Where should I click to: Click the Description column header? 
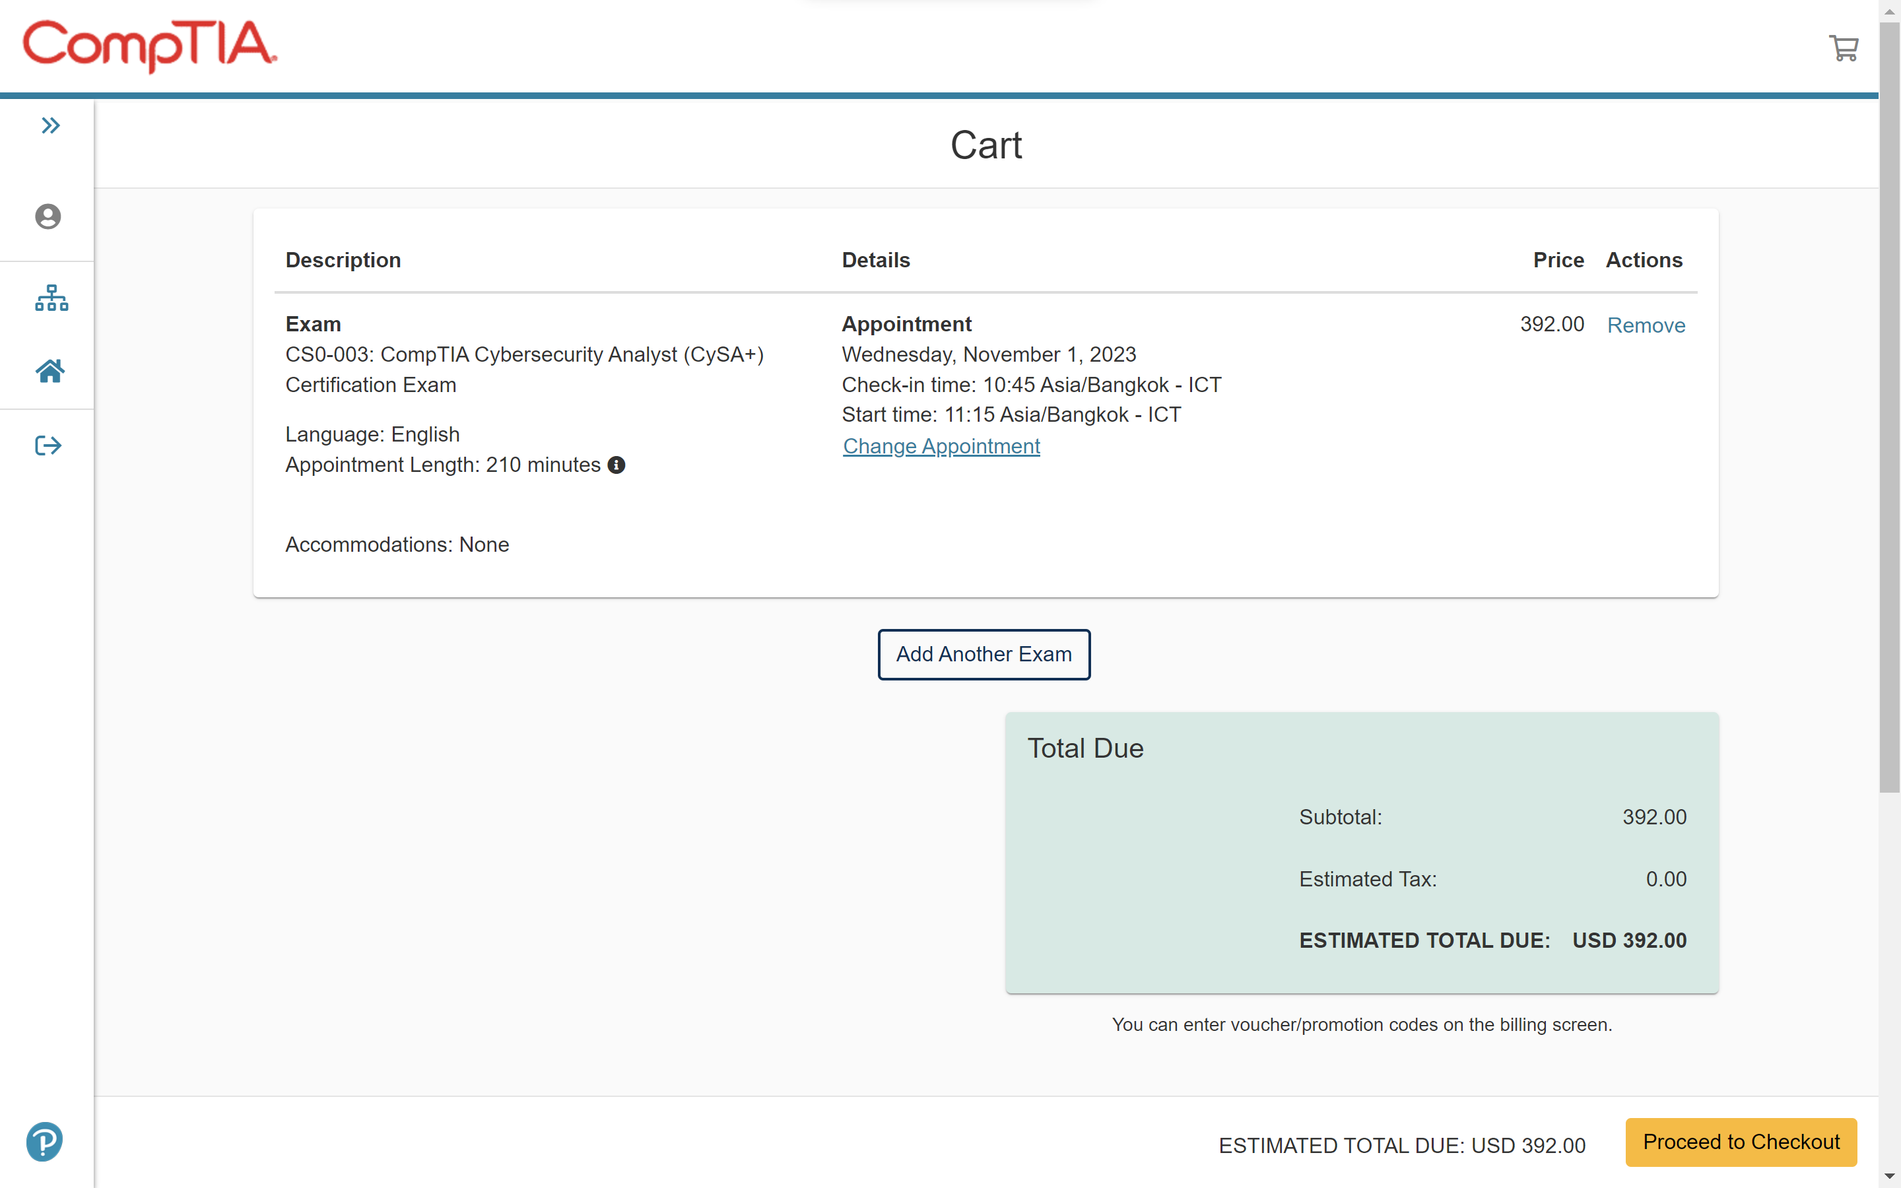(343, 260)
